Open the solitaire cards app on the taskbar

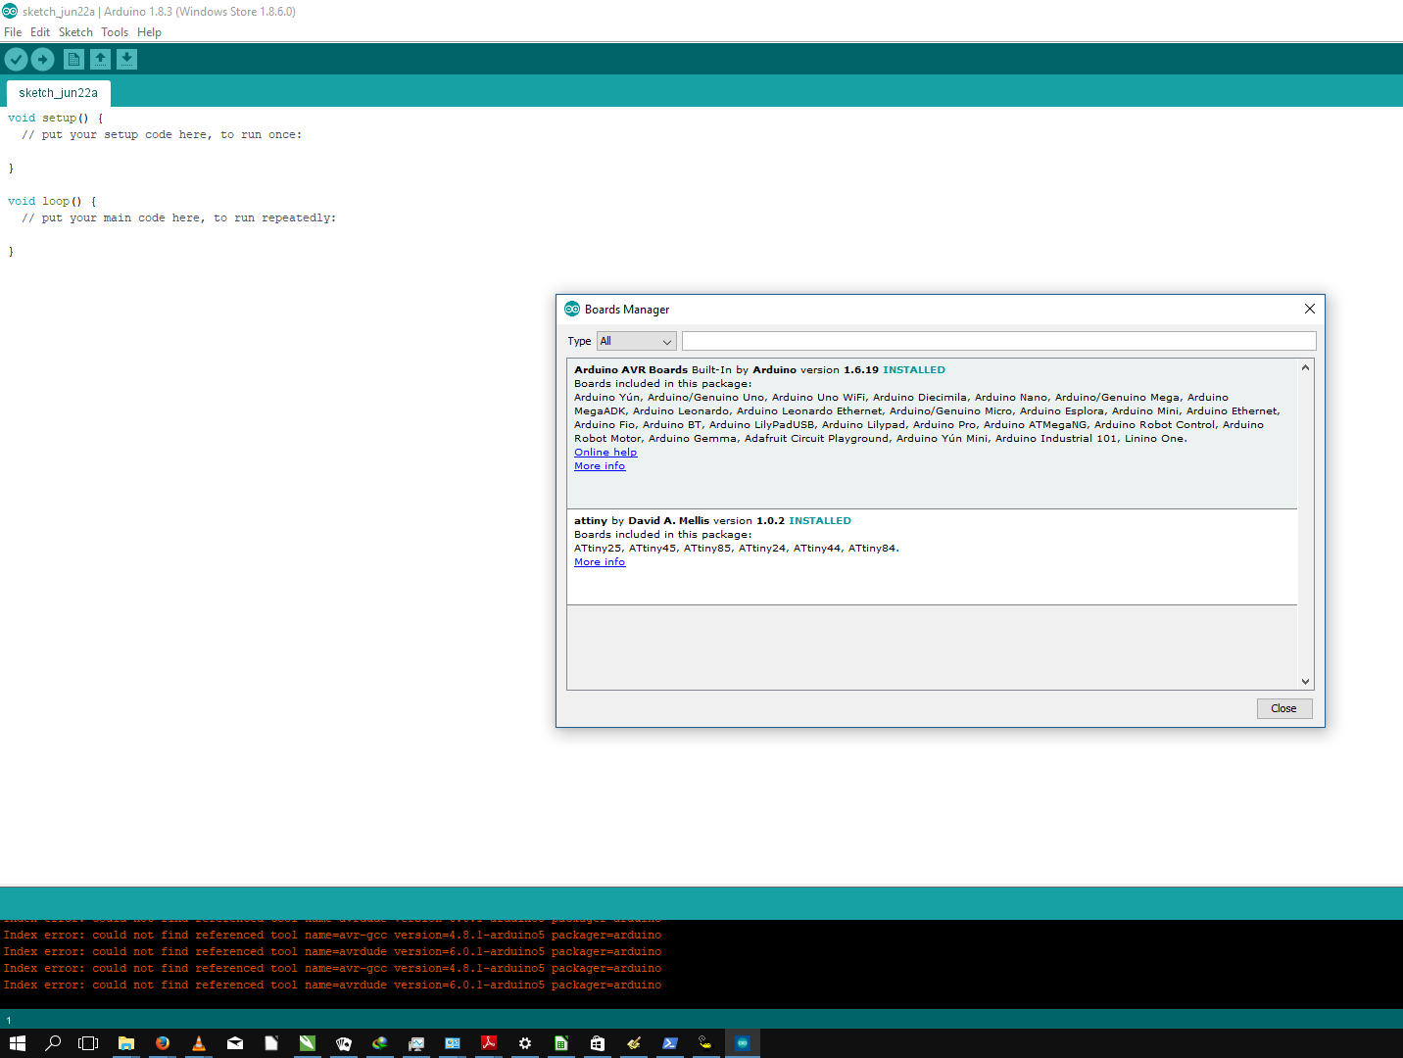[x=344, y=1043]
